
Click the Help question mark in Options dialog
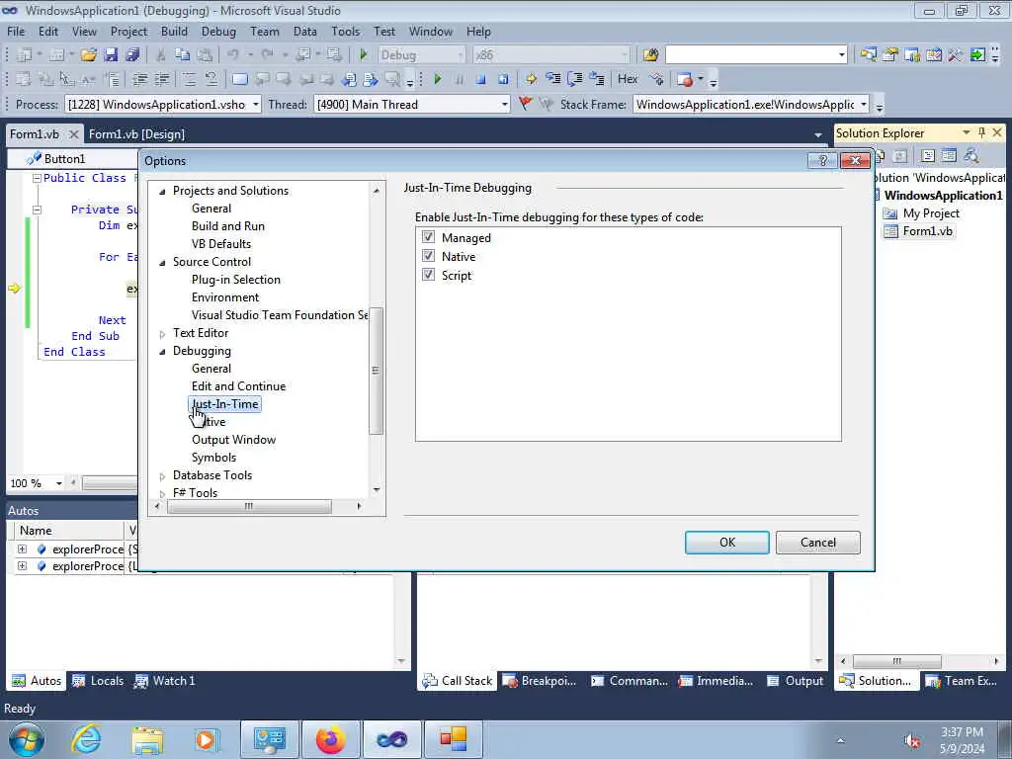822,161
